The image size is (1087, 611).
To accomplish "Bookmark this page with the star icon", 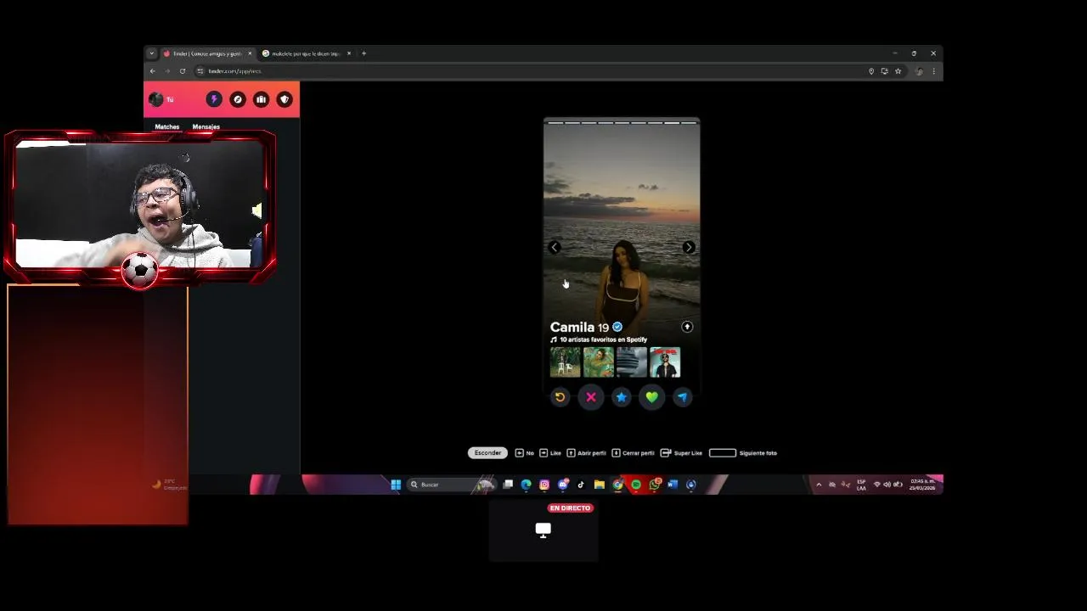I will pos(898,71).
